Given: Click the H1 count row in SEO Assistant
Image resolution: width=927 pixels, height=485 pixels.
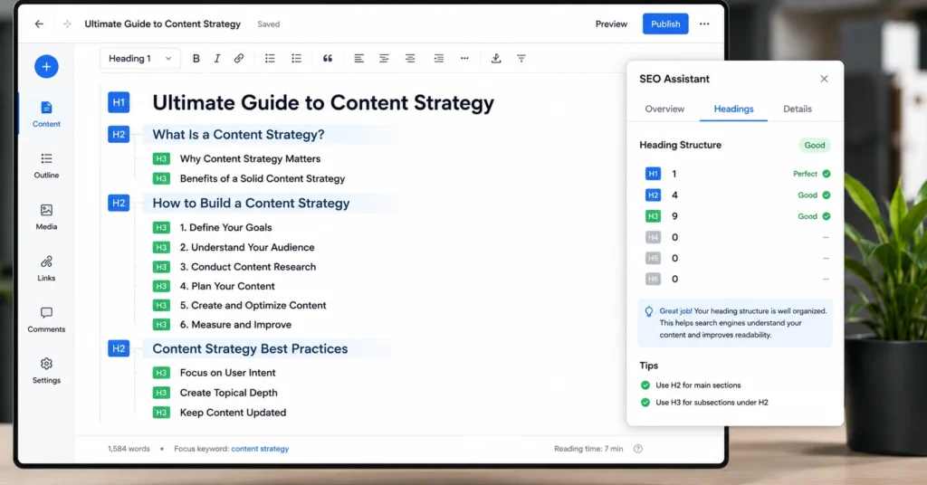Looking at the screenshot, I should (x=738, y=174).
